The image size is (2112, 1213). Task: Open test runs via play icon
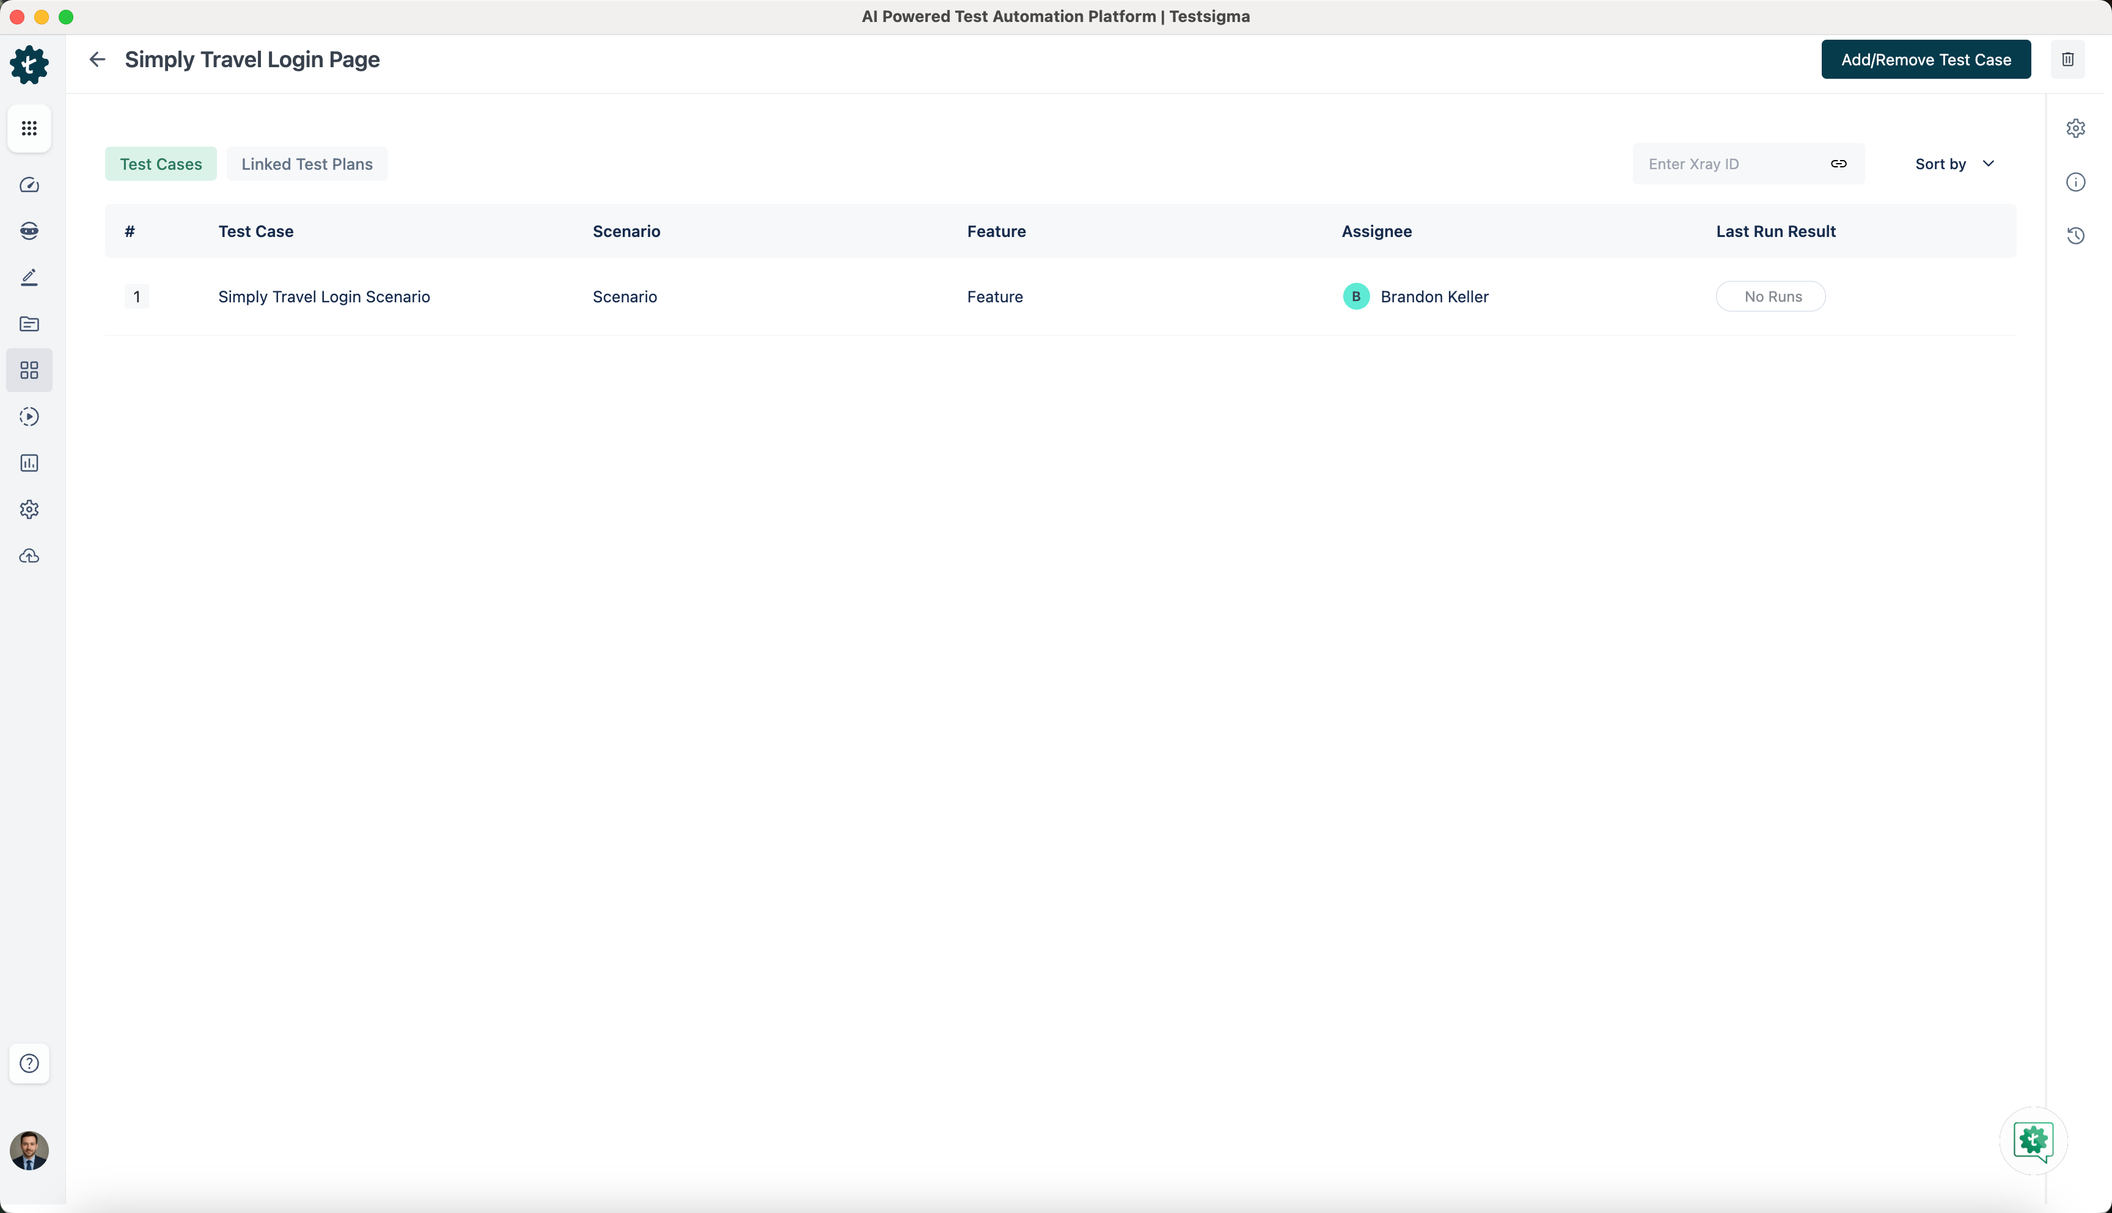coord(29,417)
